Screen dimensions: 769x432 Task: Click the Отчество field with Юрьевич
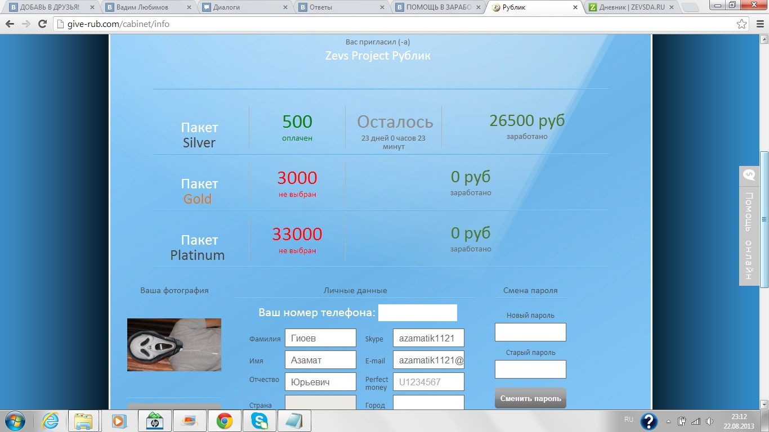click(320, 382)
